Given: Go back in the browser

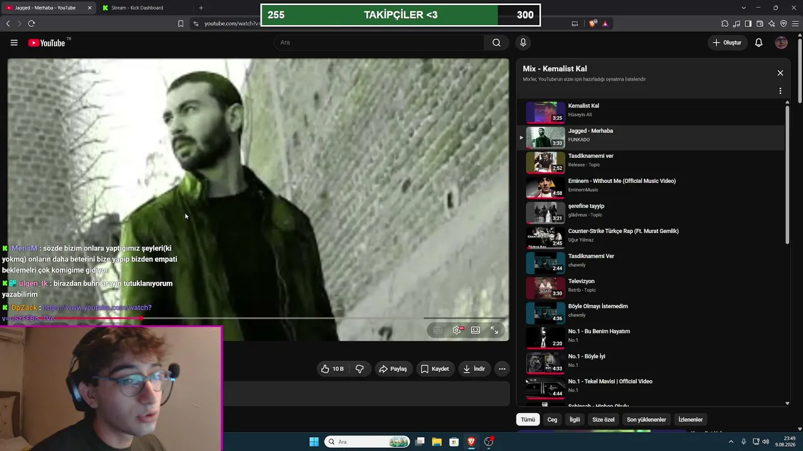Looking at the screenshot, I should [x=8, y=24].
